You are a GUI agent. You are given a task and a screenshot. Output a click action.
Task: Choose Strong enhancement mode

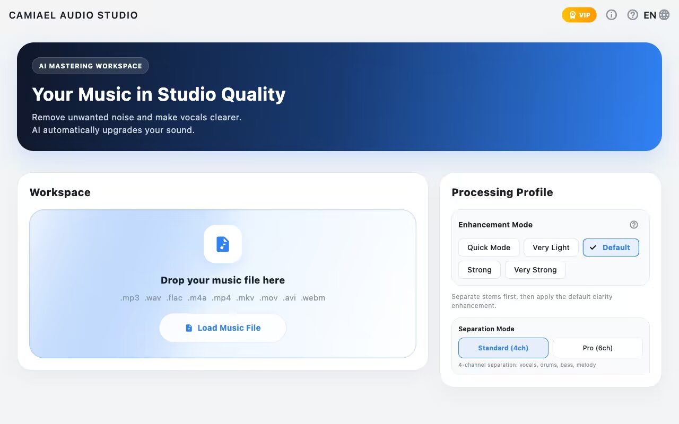coord(480,270)
